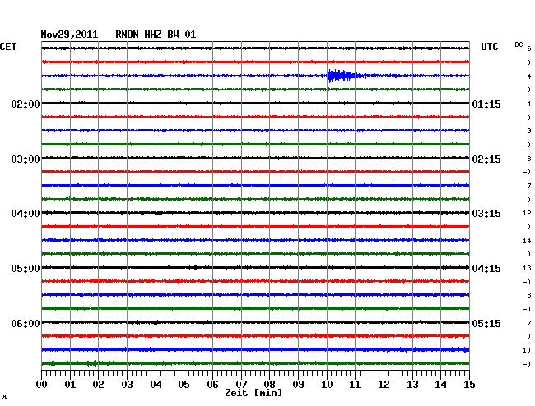Viewport: 535px width, 406px height.
Task: Click DC value 6 beside the top trace
Action: point(529,48)
